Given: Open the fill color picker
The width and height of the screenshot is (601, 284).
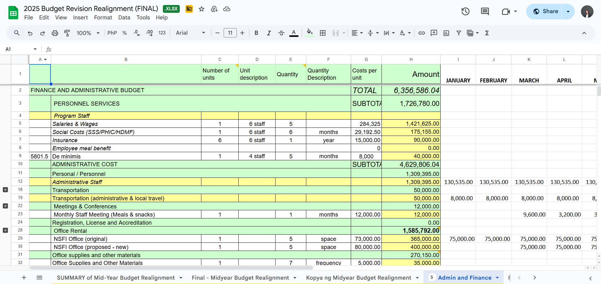Looking at the screenshot, I should click(x=310, y=33).
